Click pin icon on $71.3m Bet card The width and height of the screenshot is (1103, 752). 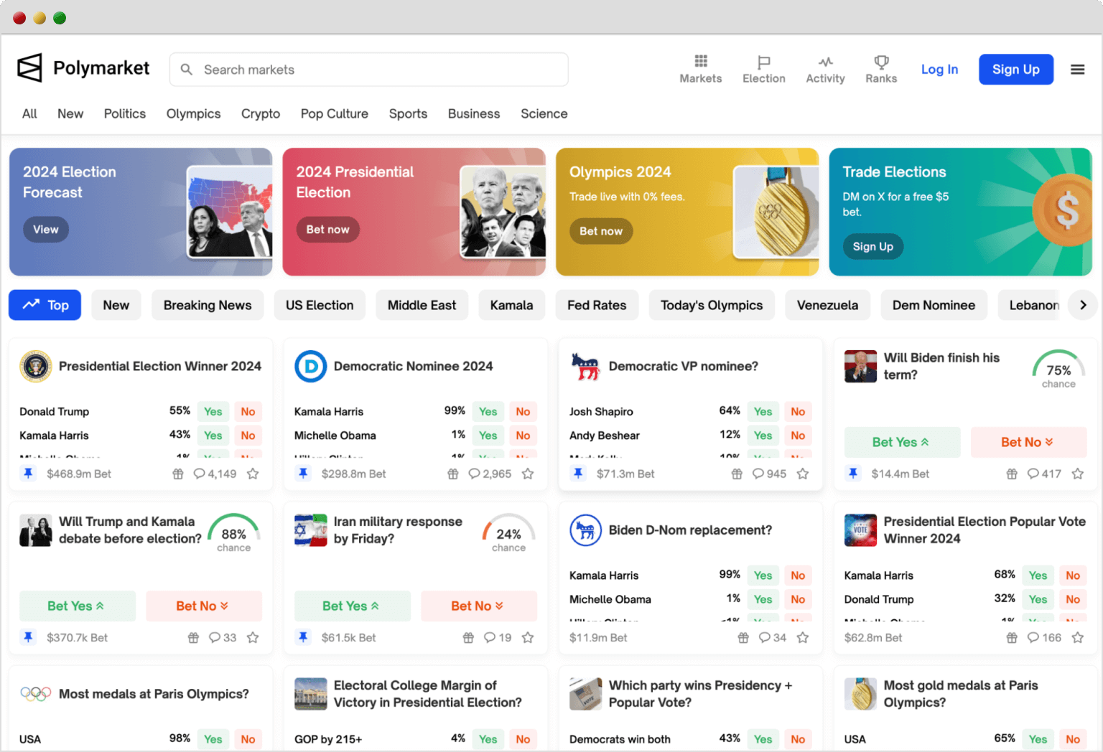(x=578, y=474)
